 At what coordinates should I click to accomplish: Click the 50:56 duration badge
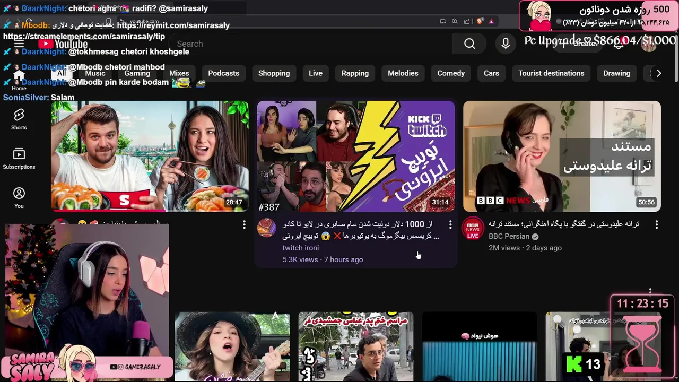(x=647, y=202)
